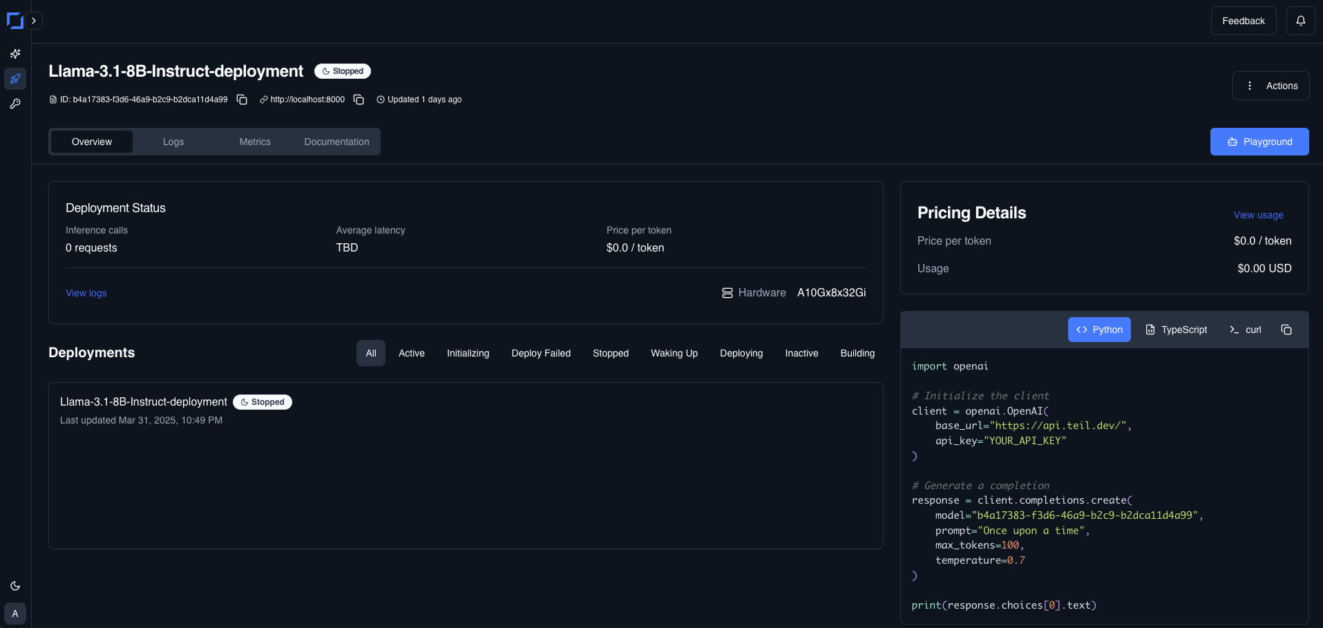The width and height of the screenshot is (1323, 628).
Task: Expand the sidebar with the chevron arrow
Action: 34,21
